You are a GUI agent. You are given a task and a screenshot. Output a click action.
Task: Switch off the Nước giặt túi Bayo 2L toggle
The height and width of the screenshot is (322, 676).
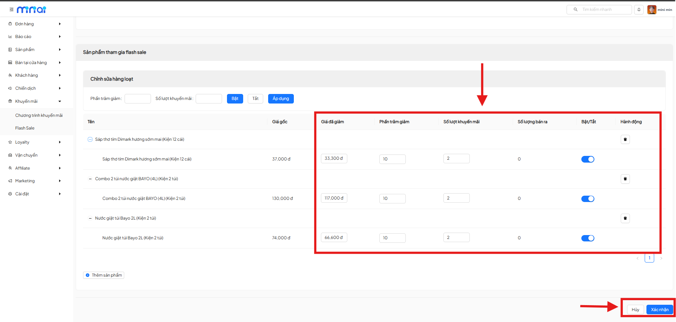click(587, 238)
